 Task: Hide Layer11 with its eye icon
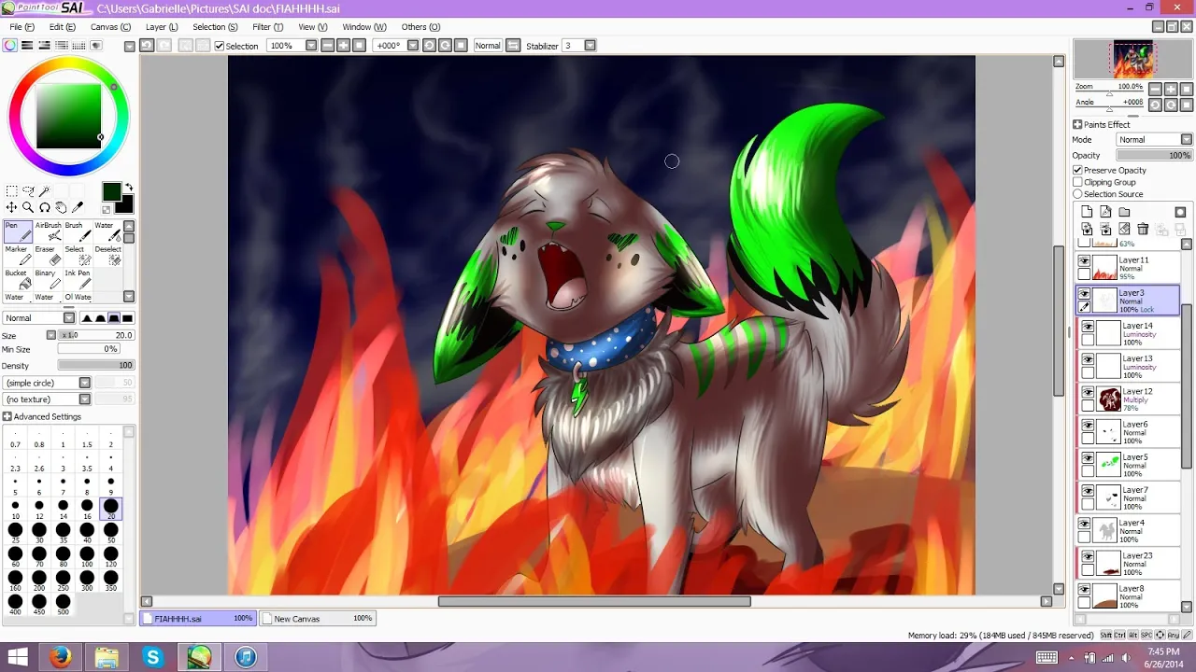pyautogui.click(x=1084, y=262)
